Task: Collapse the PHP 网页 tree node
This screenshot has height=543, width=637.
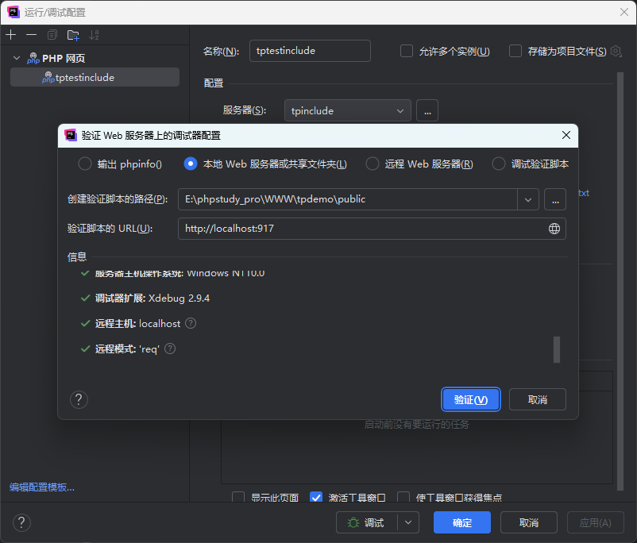Action: tap(17, 58)
